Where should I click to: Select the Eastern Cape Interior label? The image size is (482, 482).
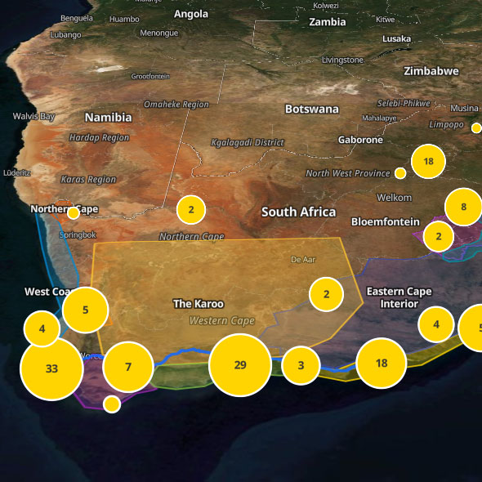[x=399, y=297]
